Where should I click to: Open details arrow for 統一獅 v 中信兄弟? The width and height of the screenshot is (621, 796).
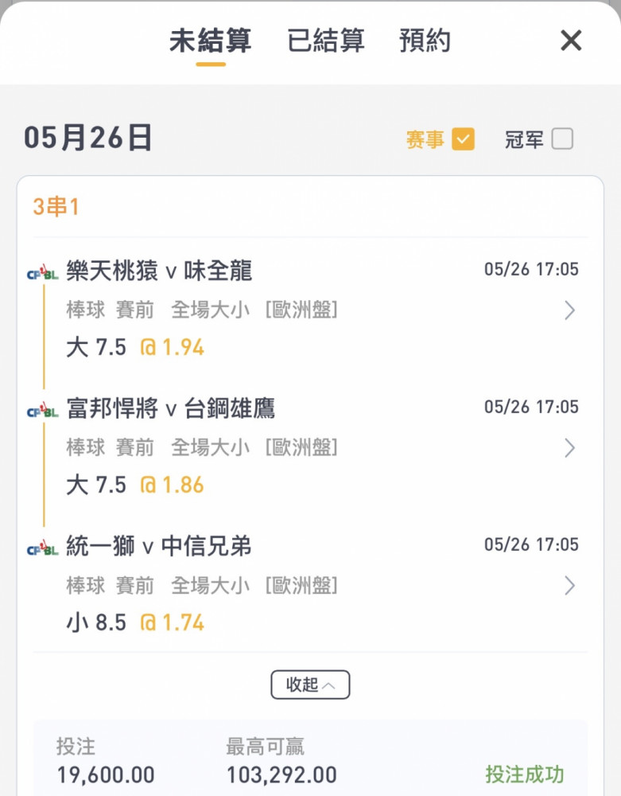click(570, 585)
